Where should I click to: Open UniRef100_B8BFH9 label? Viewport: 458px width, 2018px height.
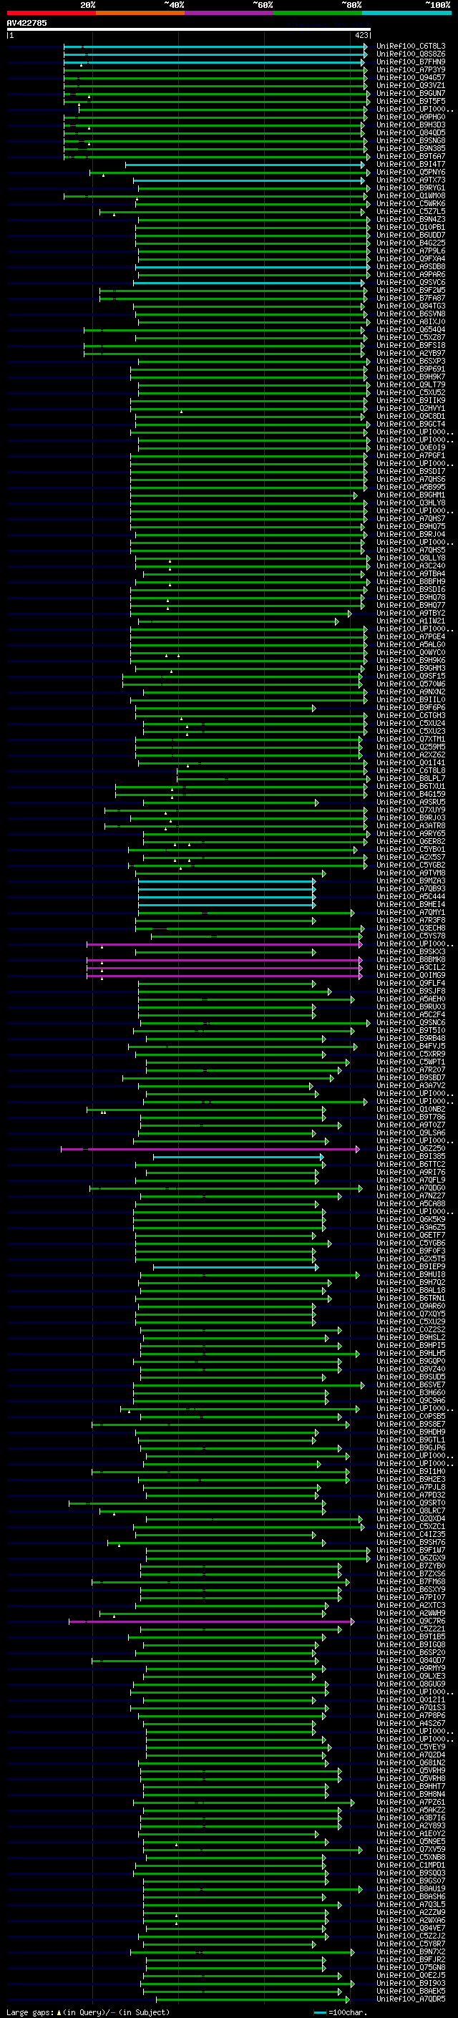click(411, 582)
